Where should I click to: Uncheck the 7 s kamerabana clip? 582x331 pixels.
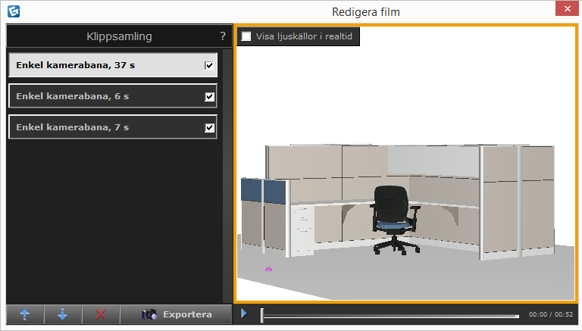pos(209,128)
